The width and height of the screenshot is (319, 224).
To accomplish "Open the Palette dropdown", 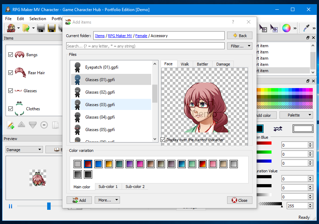I will pos(296,115).
